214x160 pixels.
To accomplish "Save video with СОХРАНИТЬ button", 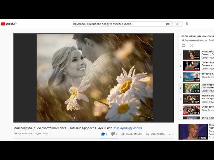I will pyautogui.click(x=155, y=134).
